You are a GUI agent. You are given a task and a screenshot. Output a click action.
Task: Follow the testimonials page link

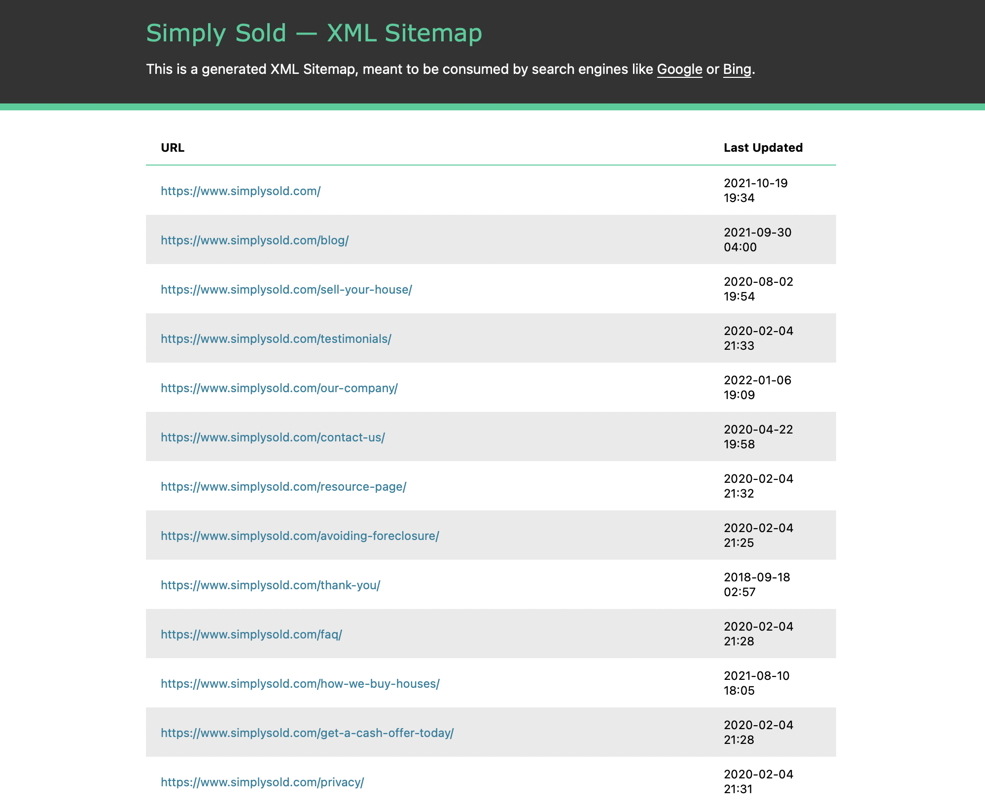(276, 339)
